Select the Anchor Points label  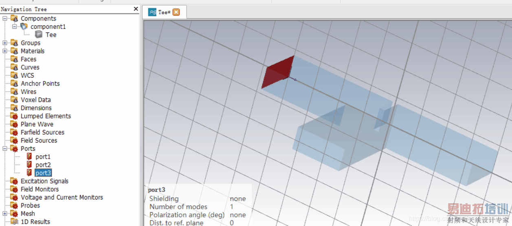pyautogui.click(x=40, y=83)
